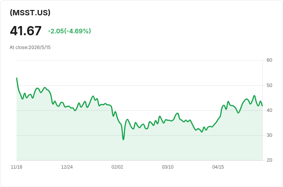The width and height of the screenshot is (283, 187).
Task: Click the -2.05(-4.69%) change text
Action: pos(69,31)
